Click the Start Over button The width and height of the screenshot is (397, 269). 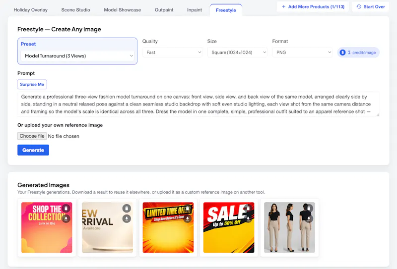pyautogui.click(x=371, y=7)
